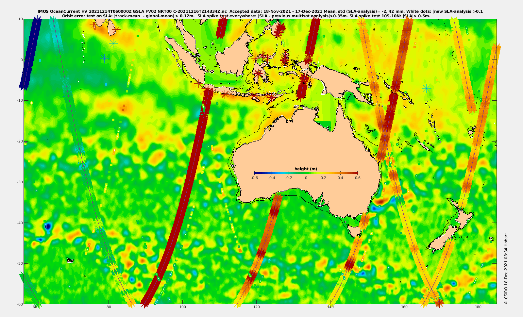The image size is (523, 317).
Task: Click the height colorbar gradient strip
Action: click(x=306, y=173)
